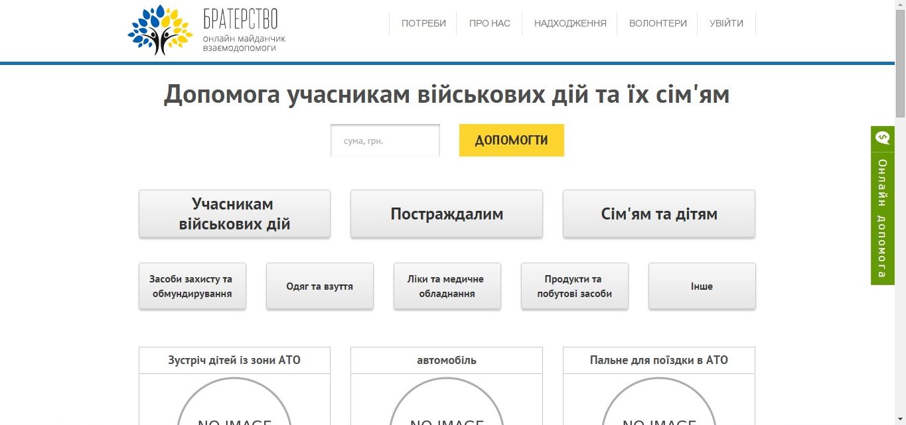Go to the Про нас page

pyautogui.click(x=489, y=23)
